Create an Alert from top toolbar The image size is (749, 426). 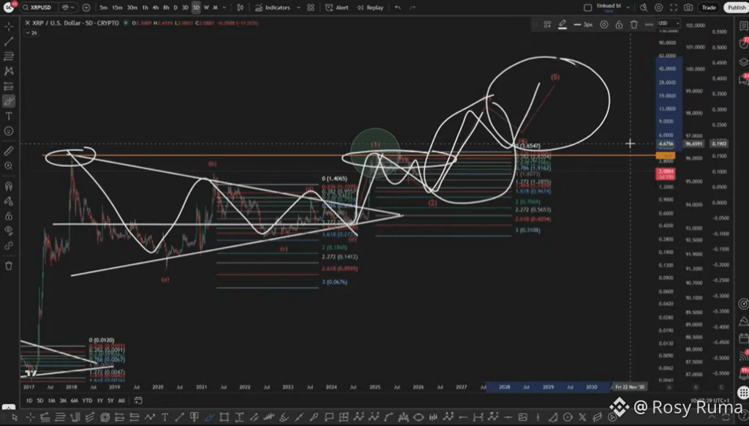point(336,7)
